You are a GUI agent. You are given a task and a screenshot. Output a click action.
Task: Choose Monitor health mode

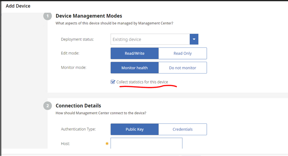pyautogui.click(x=134, y=68)
